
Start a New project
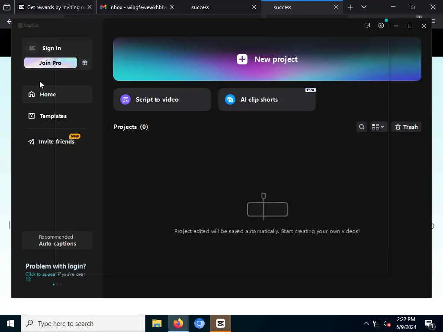pyautogui.click(x=267, y=59)
